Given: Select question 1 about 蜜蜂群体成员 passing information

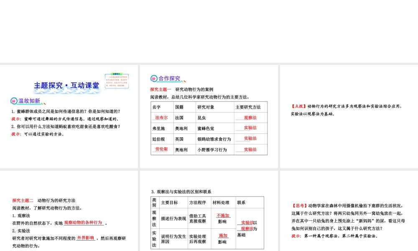Looking at the screenshot, I should (x=66, y=112).
